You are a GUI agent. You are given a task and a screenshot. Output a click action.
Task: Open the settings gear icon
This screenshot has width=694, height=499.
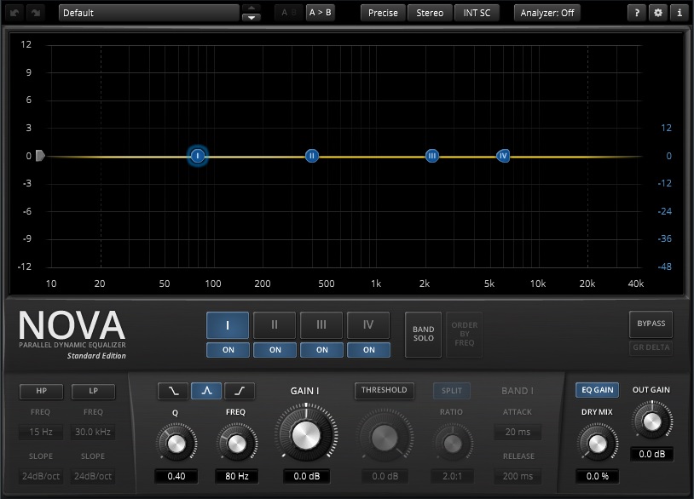(658, 13)
